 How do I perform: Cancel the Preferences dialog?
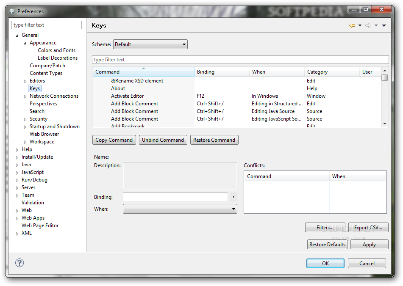367,264
